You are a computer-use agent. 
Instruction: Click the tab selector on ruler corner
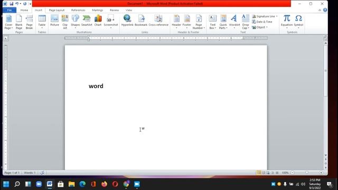[6, 38]
